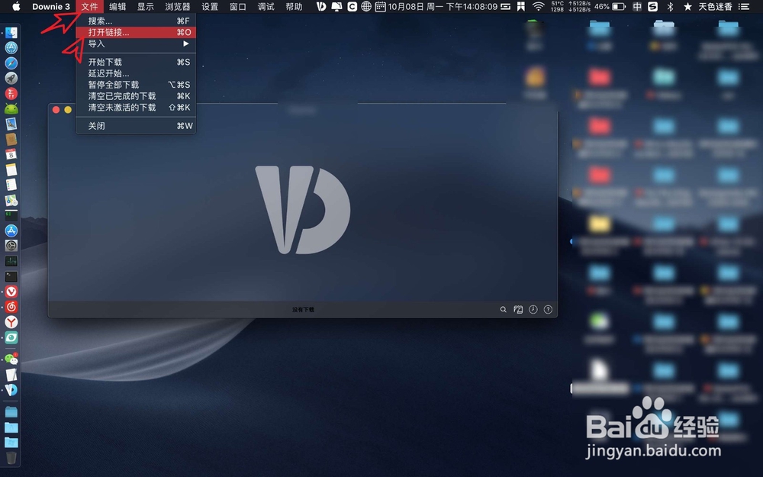
Task: Open Maps icon in Dock
Action: [11, 200]
